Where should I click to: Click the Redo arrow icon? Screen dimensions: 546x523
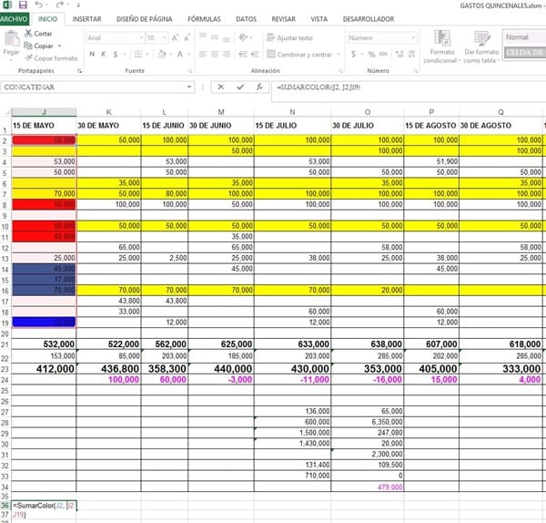(59, 5)
